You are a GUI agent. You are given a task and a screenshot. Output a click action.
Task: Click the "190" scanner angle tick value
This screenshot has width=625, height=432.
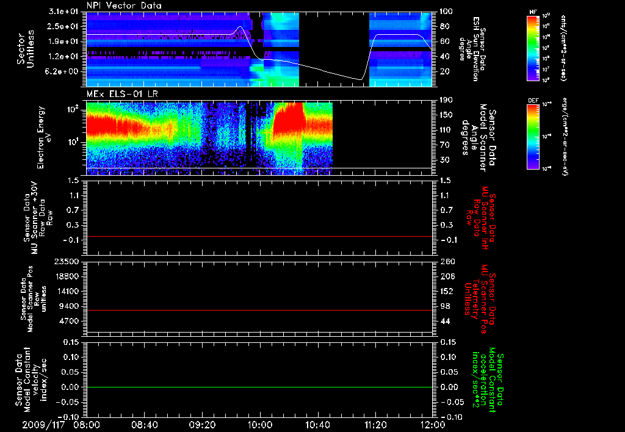tap(447, 100)
